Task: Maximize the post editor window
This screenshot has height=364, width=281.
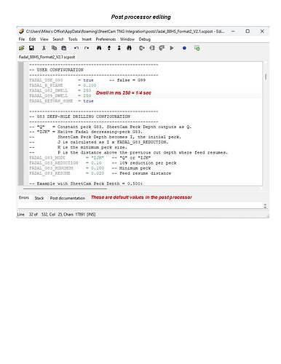Action: 248,31
